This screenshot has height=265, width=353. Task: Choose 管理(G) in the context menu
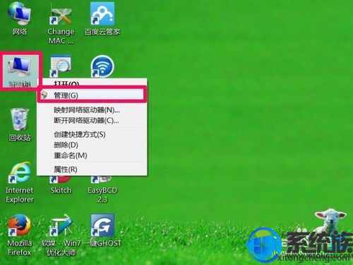(92, 95)
